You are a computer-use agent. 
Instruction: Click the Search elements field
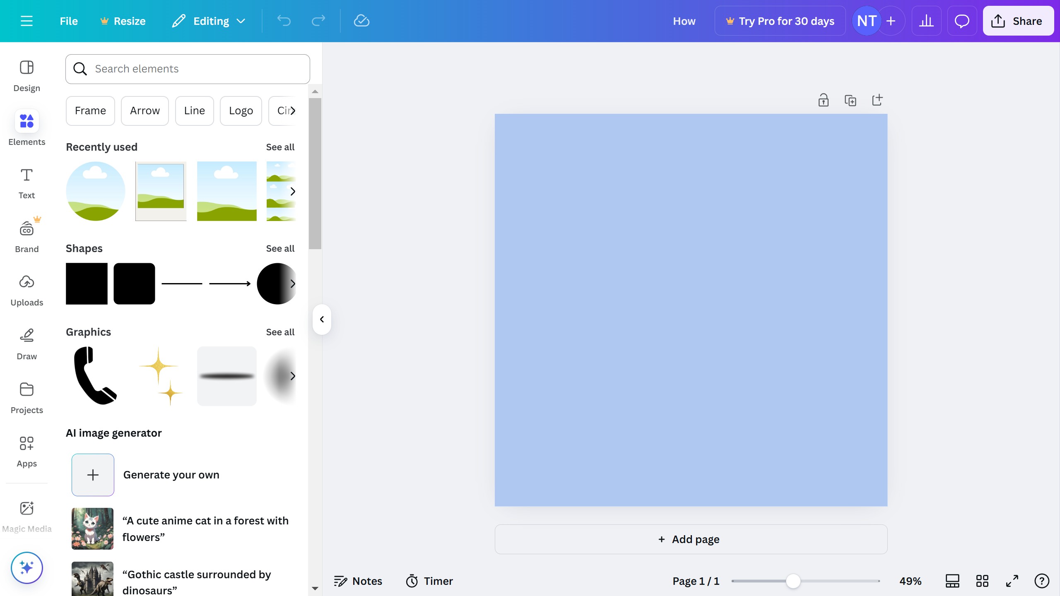tap(188, 69)
